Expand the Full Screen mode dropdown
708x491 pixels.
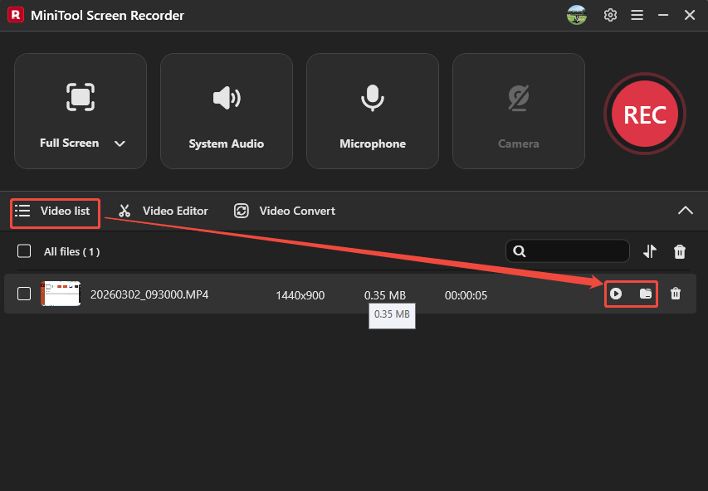click(x=119, y=143)
